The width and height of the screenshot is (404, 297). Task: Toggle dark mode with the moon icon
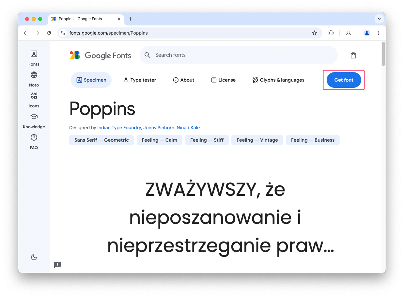pyautogui.click(x=34, y=257)
